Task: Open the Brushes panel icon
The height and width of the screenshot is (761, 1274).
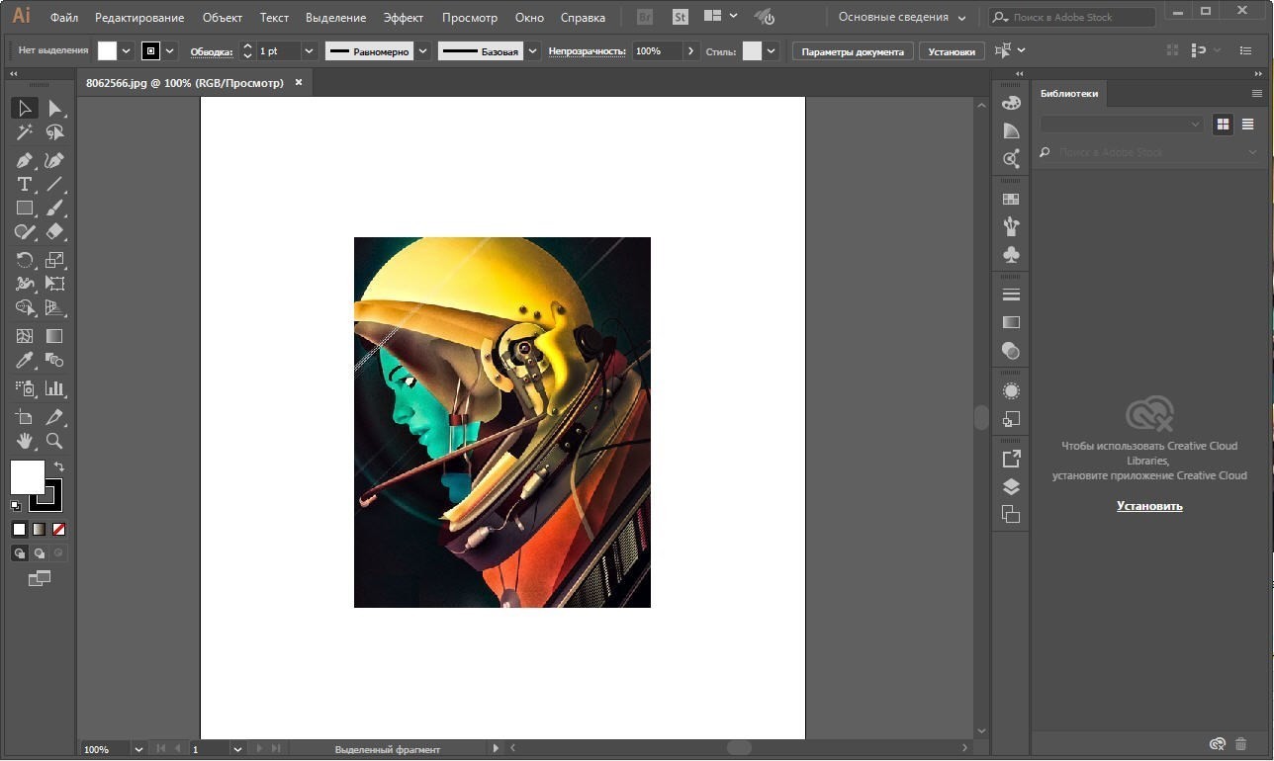Action: coord(1011,226)
